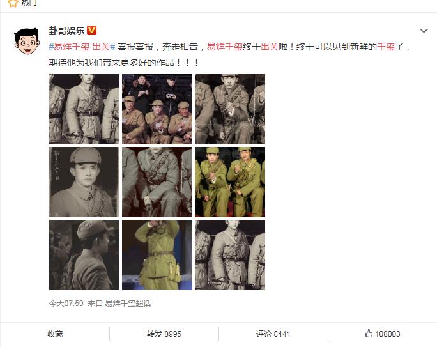The width and height of the screenshot is (437, 347).
Task: Open the top-middle photo of the seated group
Action: 157,109
